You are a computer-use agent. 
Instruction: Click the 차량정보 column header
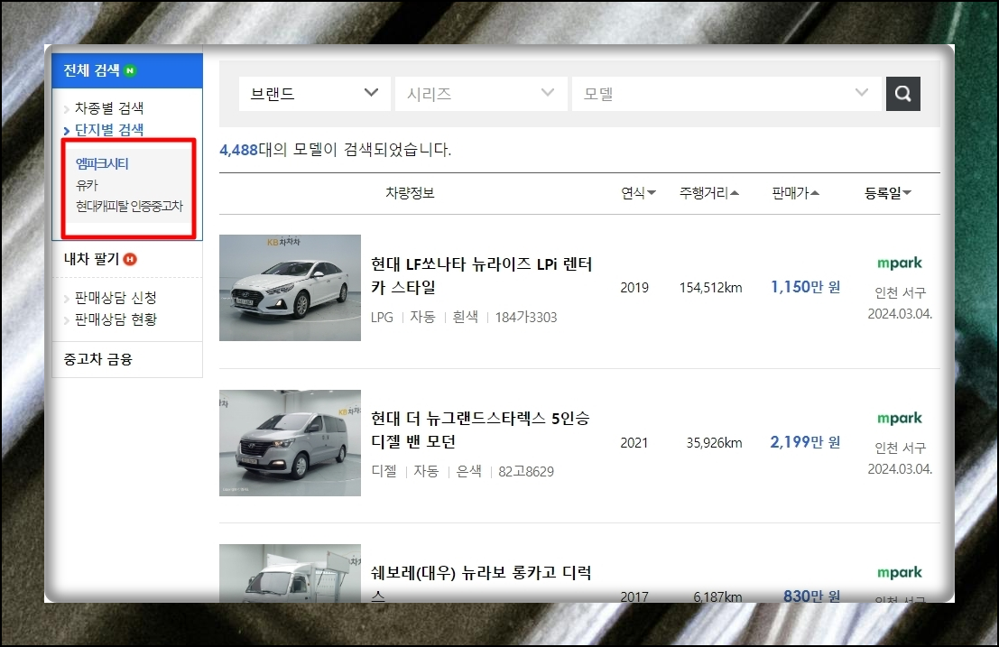[x=410, y=193]
